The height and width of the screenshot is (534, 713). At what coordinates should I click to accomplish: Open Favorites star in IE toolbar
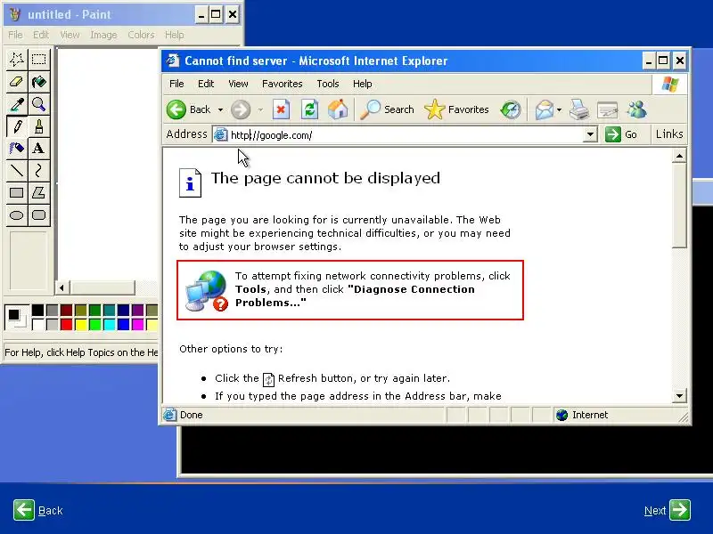point(456,109)
